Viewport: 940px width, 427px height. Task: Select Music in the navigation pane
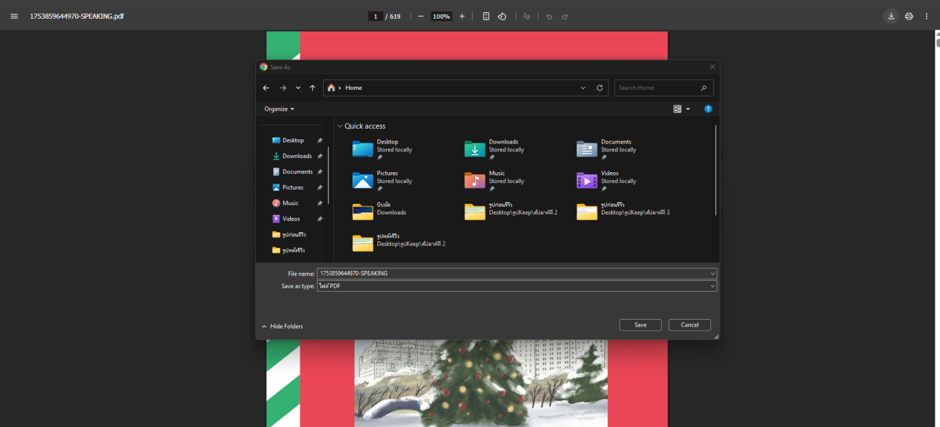point(290,203)
